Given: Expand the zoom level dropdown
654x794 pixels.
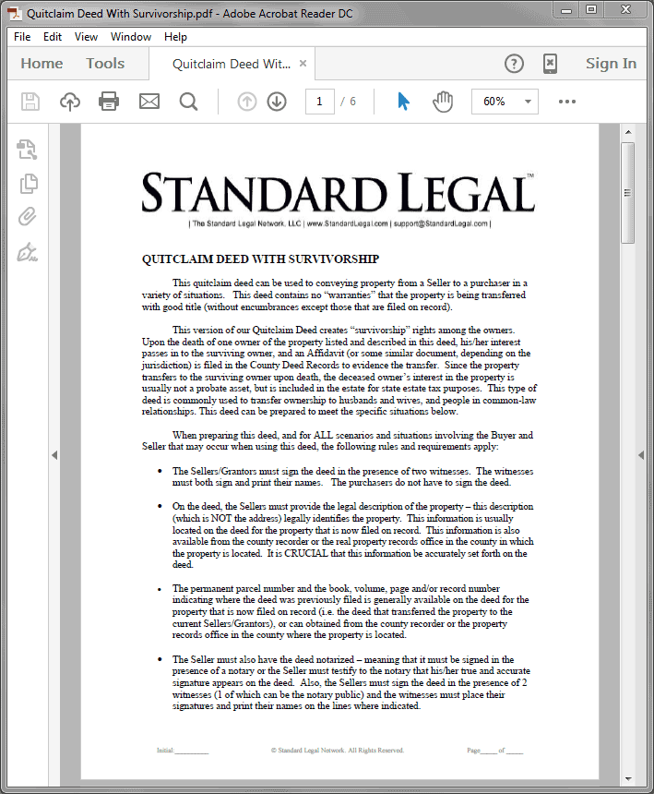Looking at the screenshot, I should point(528,102).
